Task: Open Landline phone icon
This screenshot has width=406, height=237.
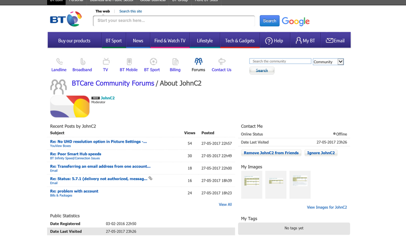Action: click(59, 62)
